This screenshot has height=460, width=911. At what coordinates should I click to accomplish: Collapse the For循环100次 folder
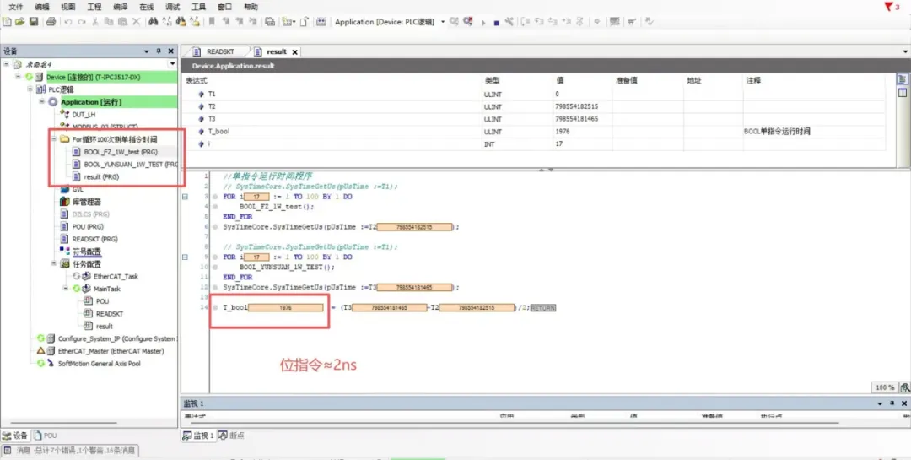point(54,139)
